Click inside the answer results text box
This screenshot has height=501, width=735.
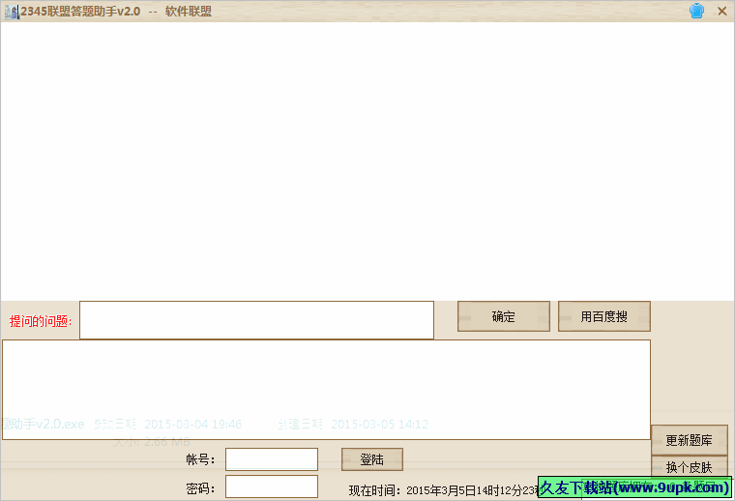(326, 390)
